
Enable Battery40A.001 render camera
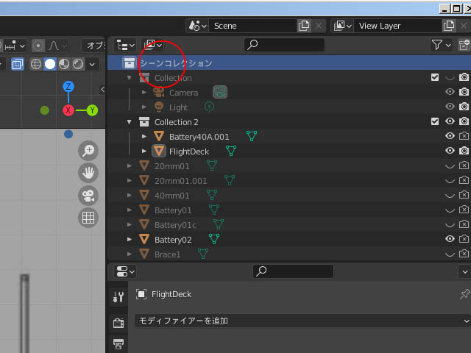coord(464,136)
